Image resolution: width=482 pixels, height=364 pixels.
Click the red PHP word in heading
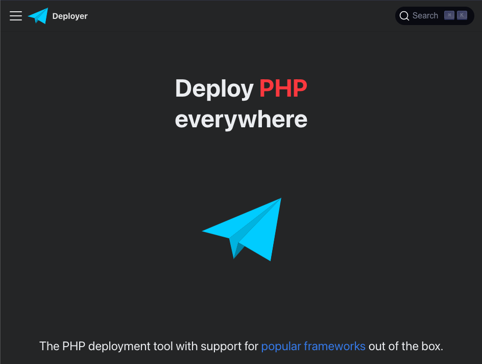click(283, 88)
